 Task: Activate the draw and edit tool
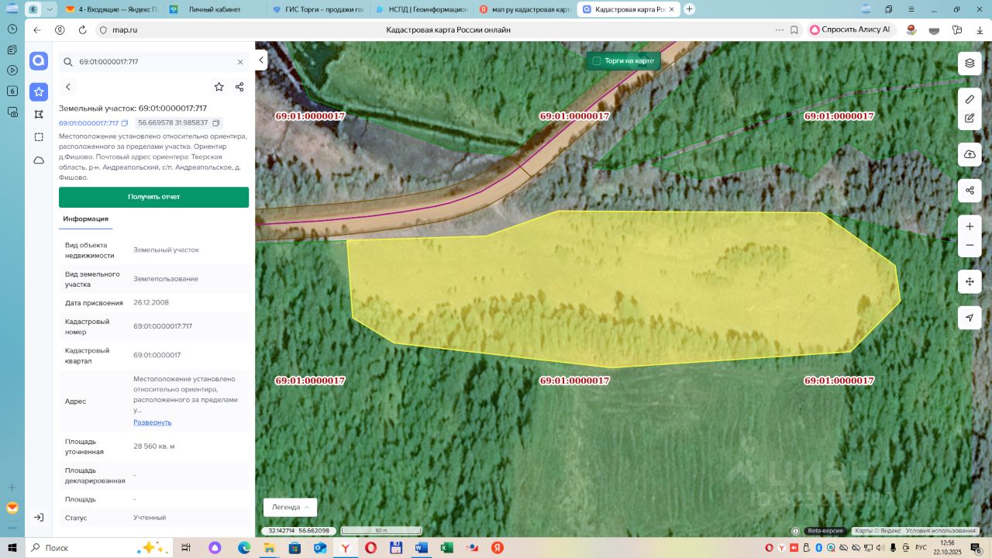[970, 119]
